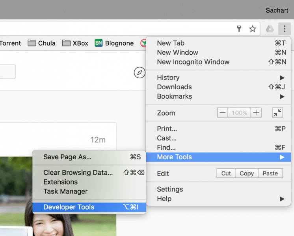Click the Paste button
This screenshot has width=294, height=236.
270,173
